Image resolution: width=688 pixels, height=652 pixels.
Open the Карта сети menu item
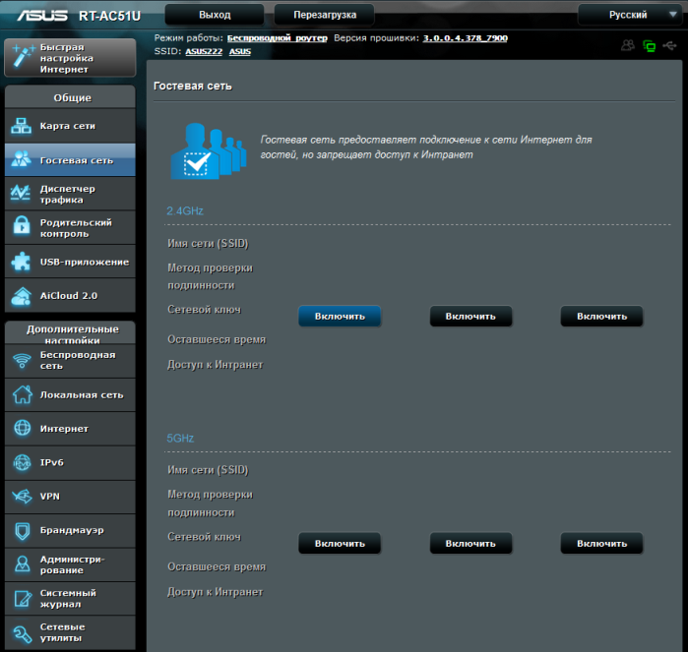pos(70,126)
